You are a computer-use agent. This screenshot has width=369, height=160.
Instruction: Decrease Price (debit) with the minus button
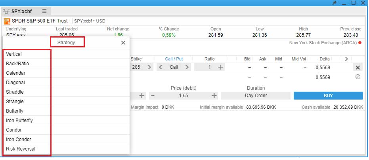(153, 96)
